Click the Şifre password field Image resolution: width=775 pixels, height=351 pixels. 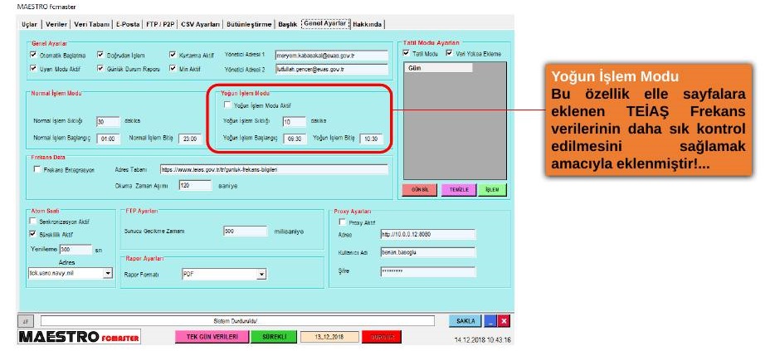[x=428, y=271]
